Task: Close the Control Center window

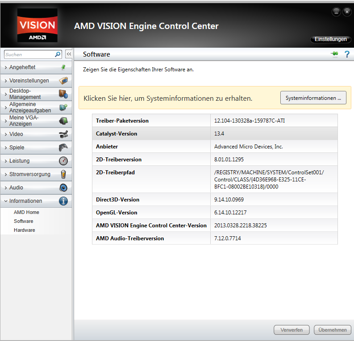Action: point(347,12)
